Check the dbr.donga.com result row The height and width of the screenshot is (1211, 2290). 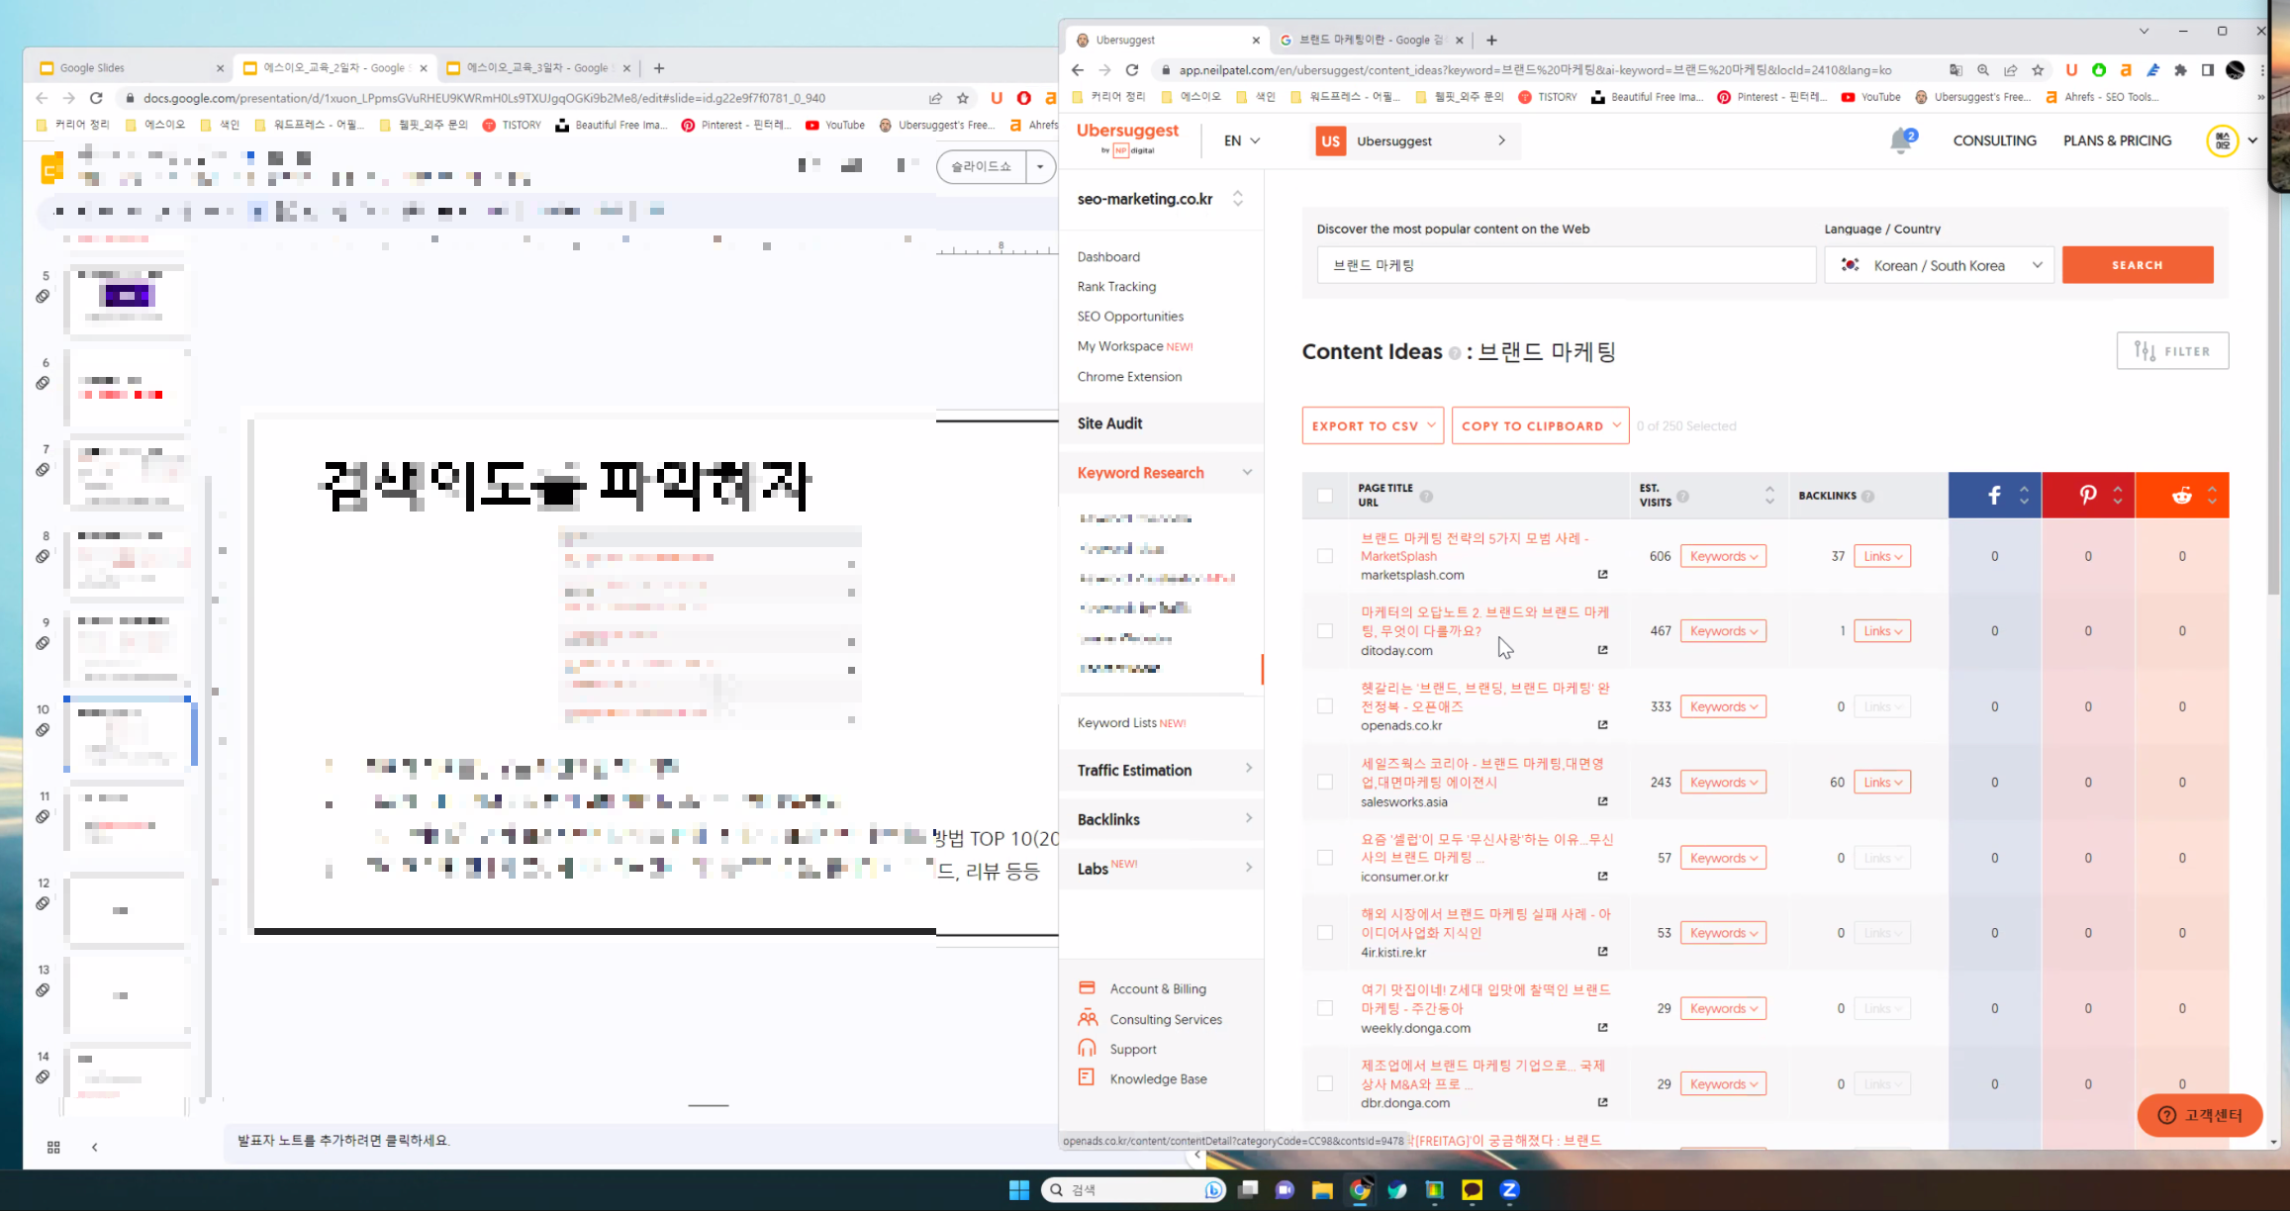1325,1083
